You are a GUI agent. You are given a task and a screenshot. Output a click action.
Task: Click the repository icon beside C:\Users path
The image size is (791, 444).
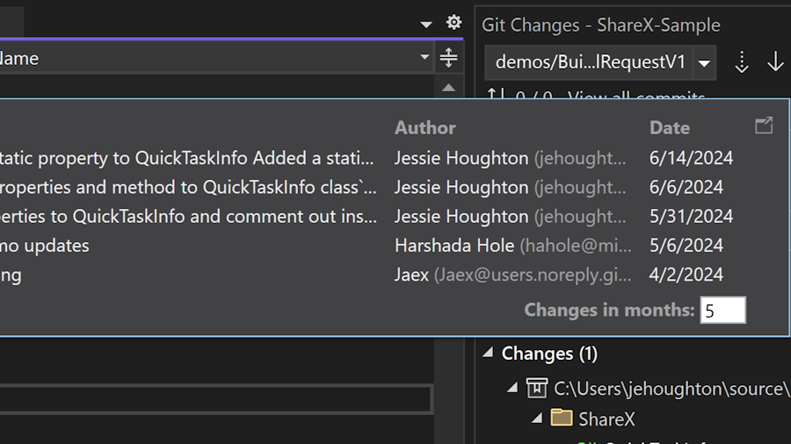[x=537, y=388]
